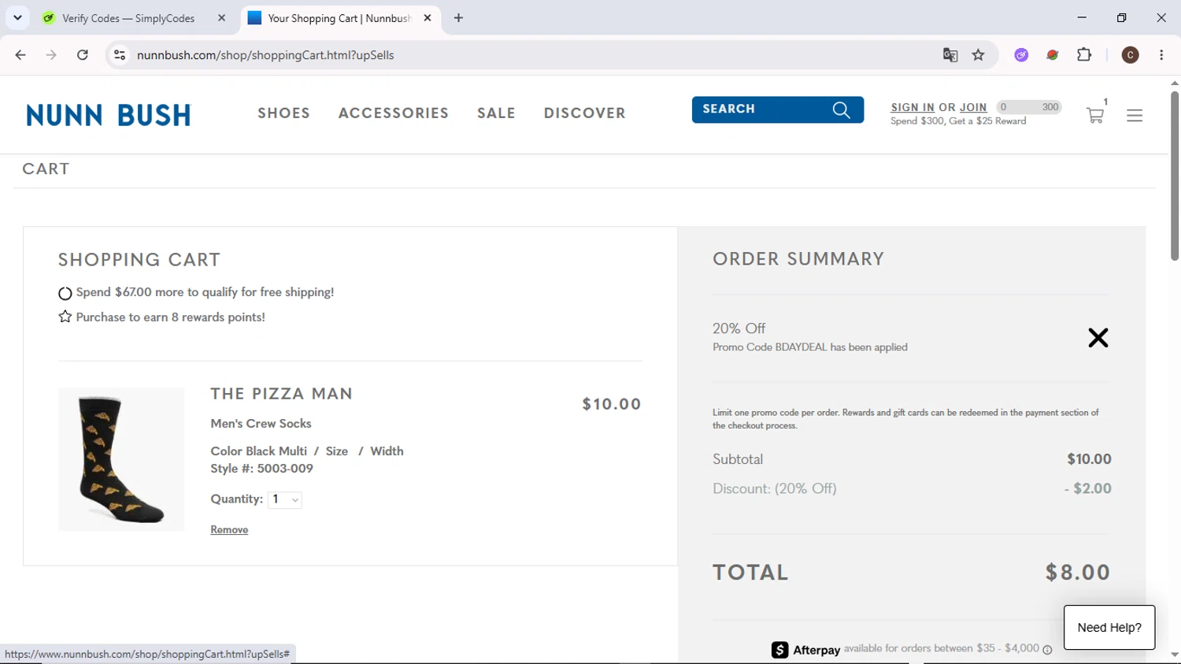This screenshot has height=664, width=1181.
Task: Click the discount amount - $2.00
Action: [1088, 488]
